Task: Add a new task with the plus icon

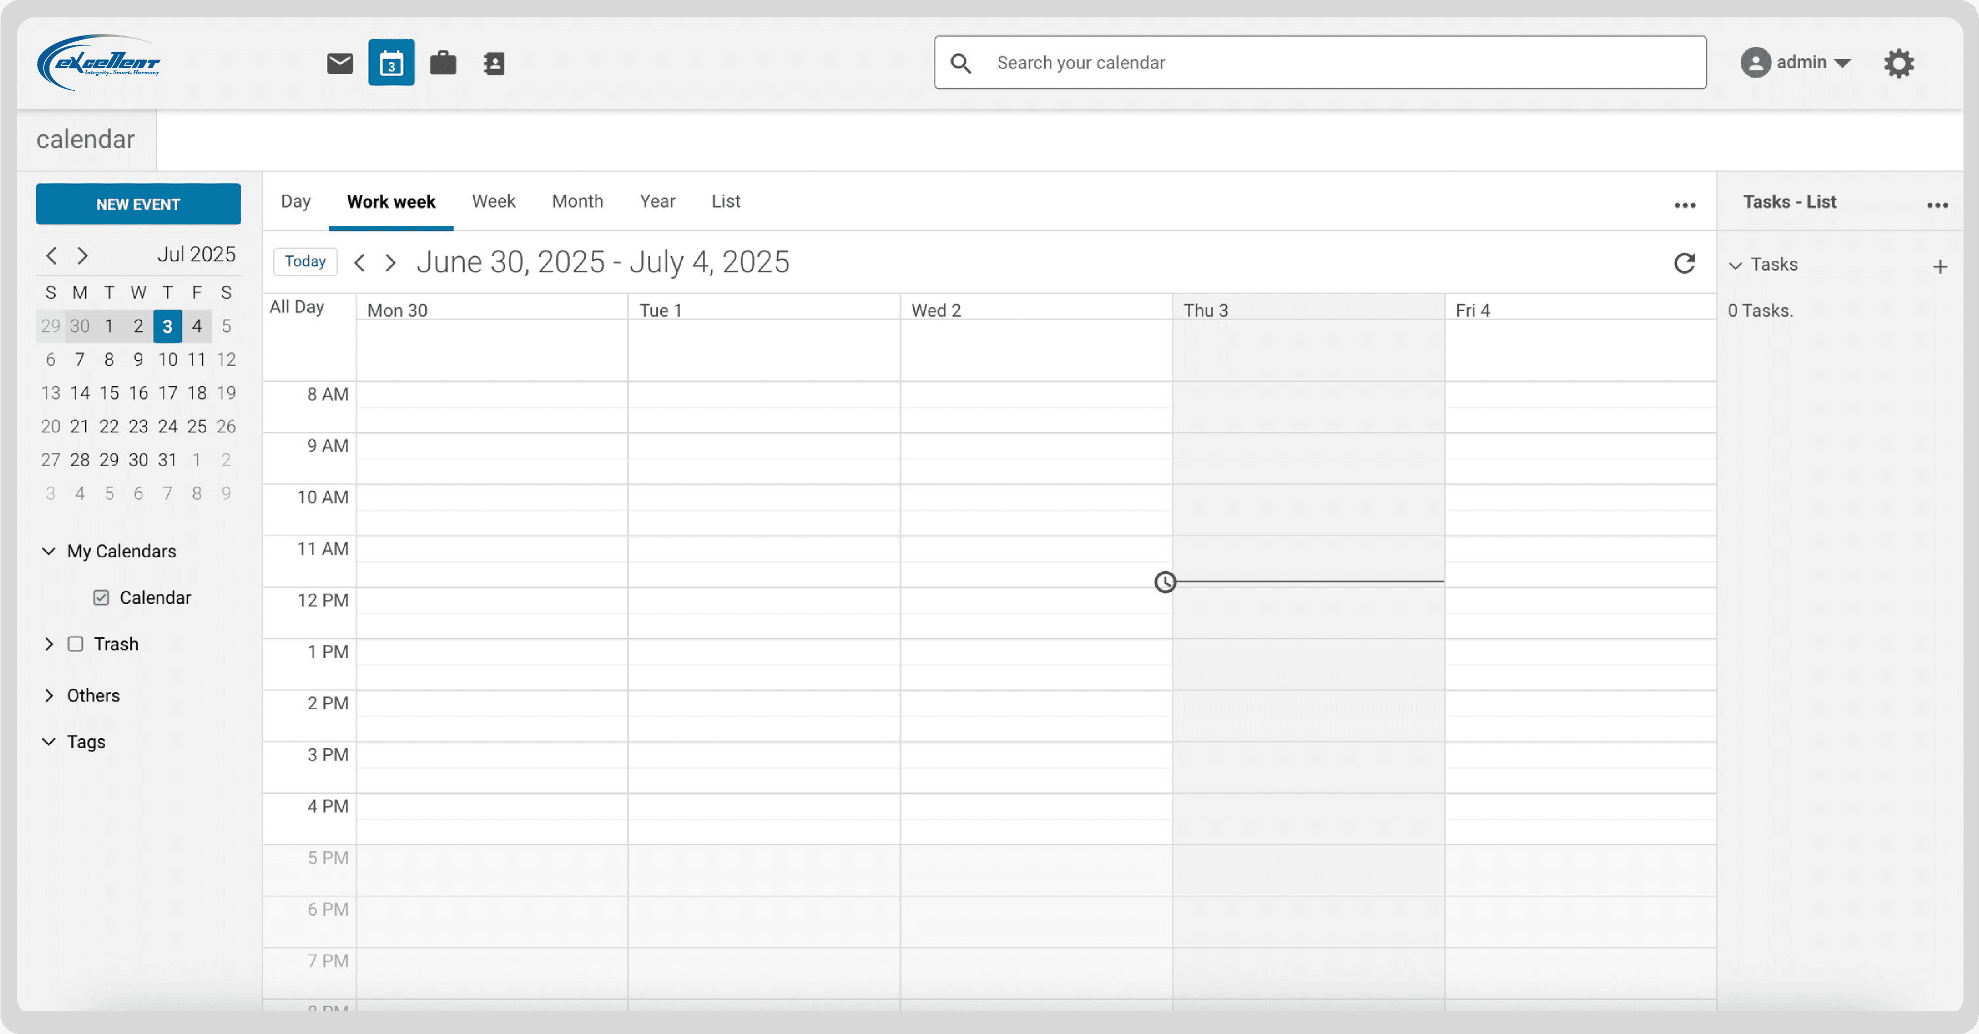Action: (1940, 266)
